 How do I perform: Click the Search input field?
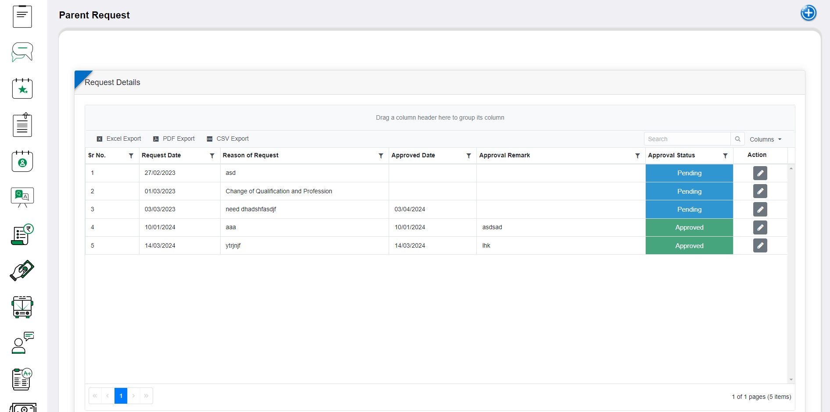point(687,139)
